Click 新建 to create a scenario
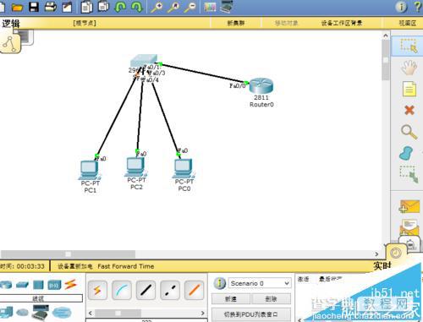This screenshot has width=423, height=322. [x=231, y=299]
